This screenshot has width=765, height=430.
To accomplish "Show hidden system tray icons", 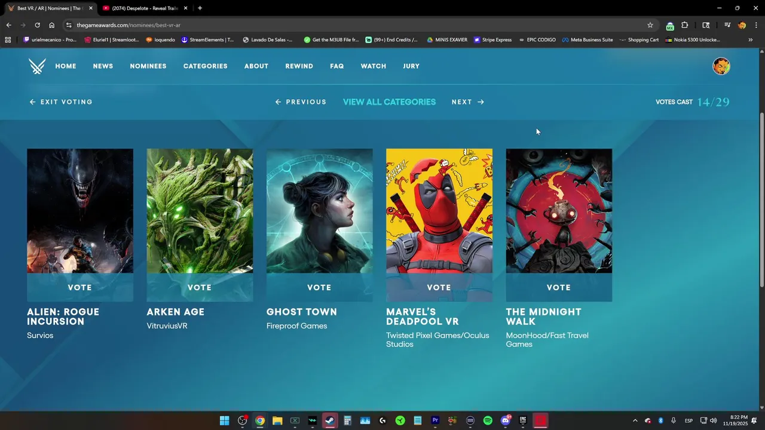I will [635, 420].
